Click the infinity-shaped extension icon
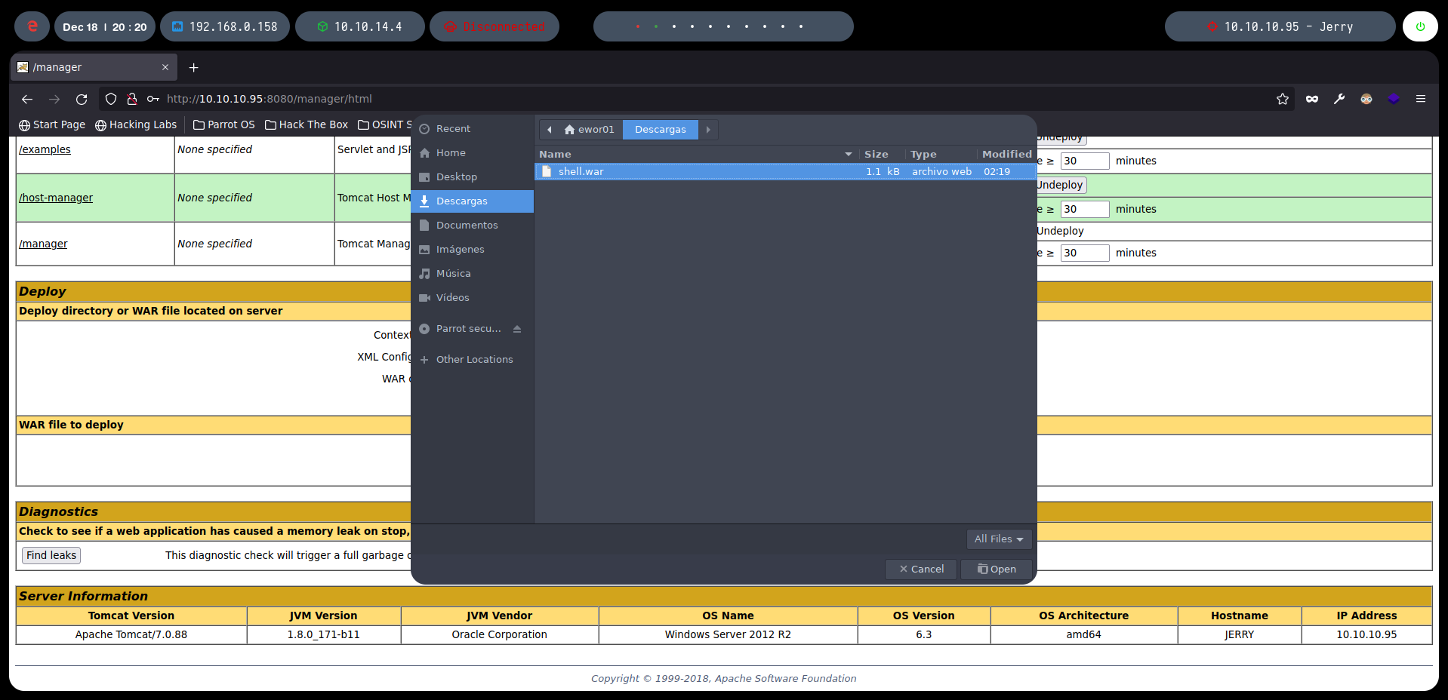Viewport: 1448px width, 700px height. 1312,99
